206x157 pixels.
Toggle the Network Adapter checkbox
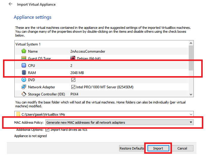[73, 87]
